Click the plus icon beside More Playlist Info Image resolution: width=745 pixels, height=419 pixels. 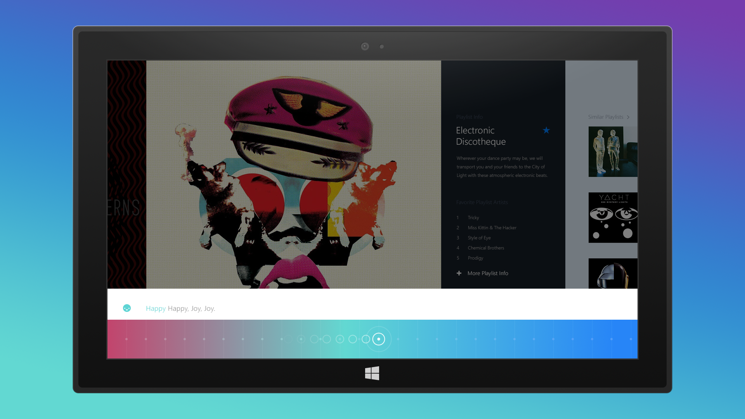click(459, 273)
